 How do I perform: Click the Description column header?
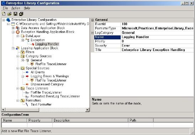[x=90, y=120]
